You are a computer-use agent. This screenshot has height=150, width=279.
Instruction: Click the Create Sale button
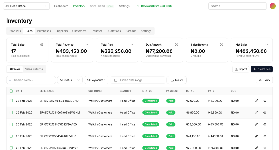click(x=262, y=69)
